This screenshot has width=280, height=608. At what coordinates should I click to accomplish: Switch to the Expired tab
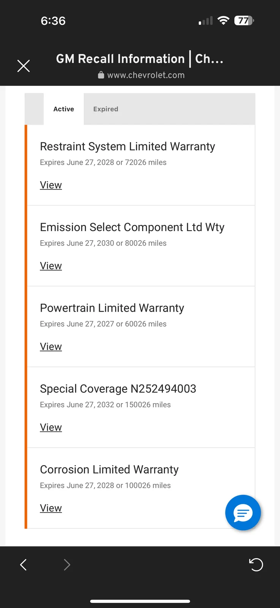pyautogui.click(x=106, y=109)
